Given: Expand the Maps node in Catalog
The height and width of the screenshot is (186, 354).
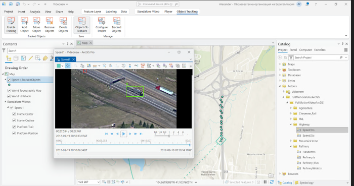Looking at the screenshot, I should click(280, 65).
